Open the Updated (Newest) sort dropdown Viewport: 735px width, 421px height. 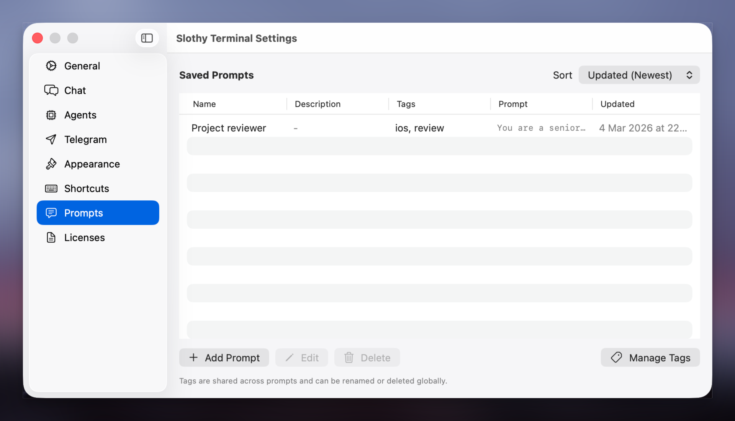(638, 75)
